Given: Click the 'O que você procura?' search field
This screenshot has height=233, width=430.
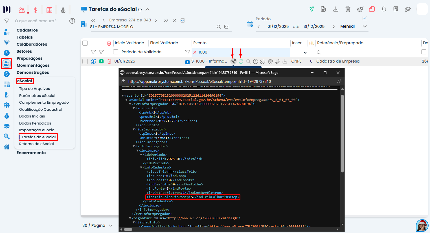Looking at the screenshot, I should 36,21.
